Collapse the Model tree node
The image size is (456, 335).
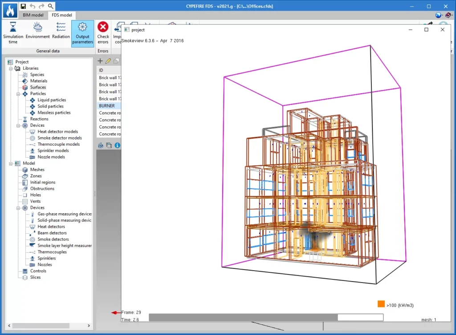point(10,164)
